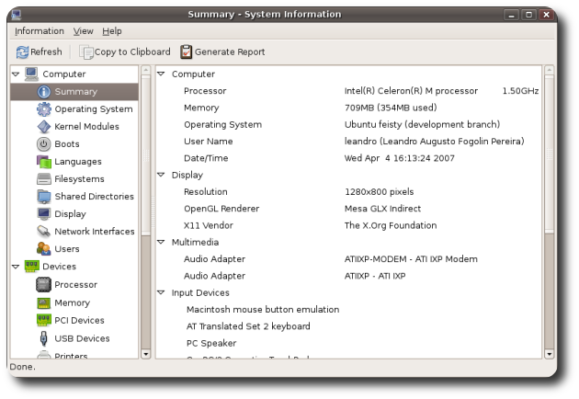The image size is (579, 399).
Task: Click the details pane scroll up arrow
Action: click(x=549, y=70)
